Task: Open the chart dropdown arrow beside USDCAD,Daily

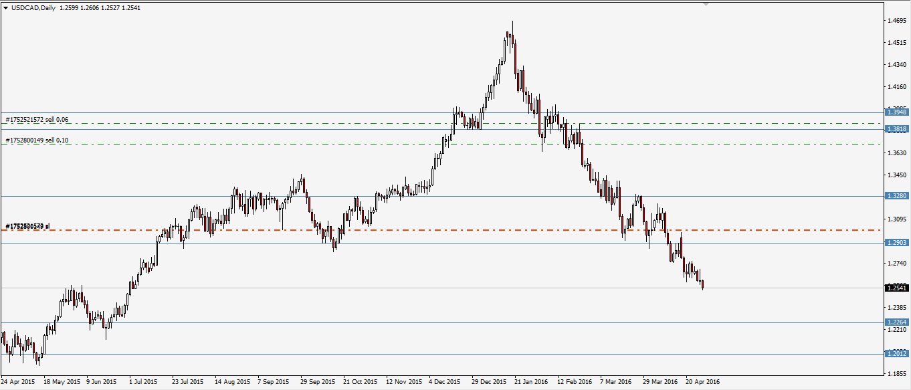Action: coord(6,7)
